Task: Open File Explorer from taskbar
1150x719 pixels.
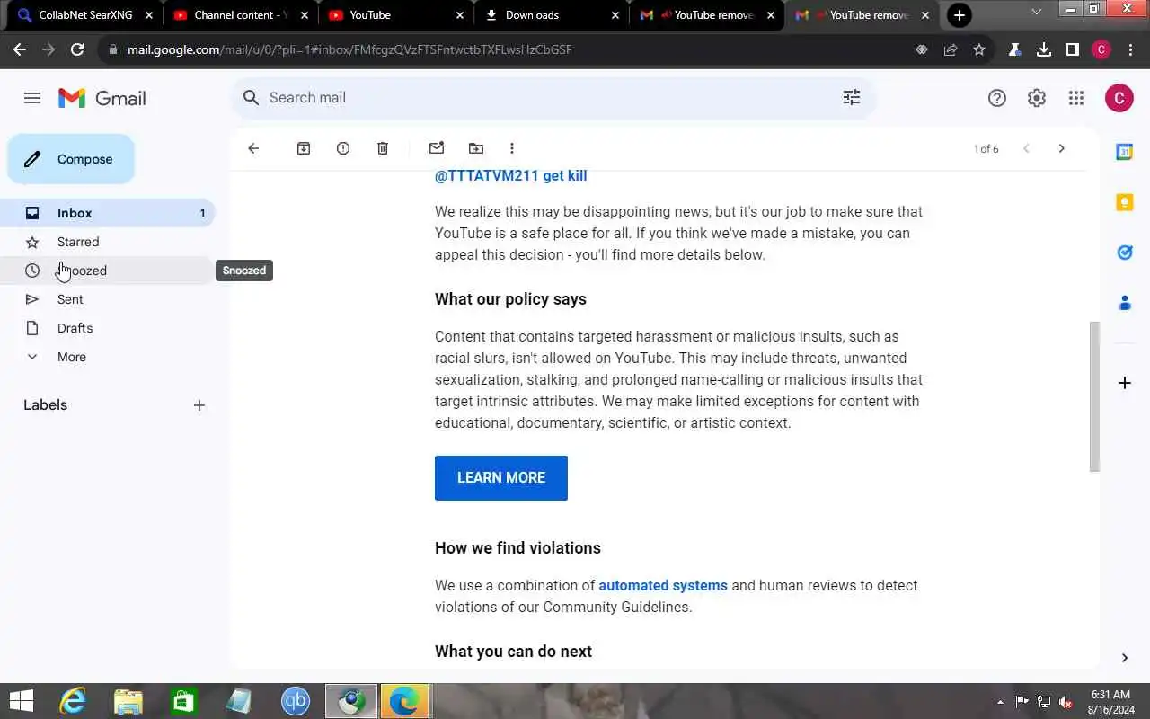Action: click(128, 701)
